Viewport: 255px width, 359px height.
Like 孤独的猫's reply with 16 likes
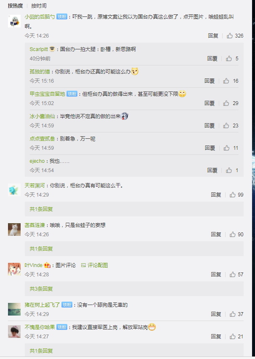pos(226,81)
